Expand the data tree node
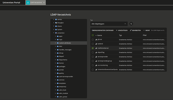The height and width of the screenshot is (100, 173). coord(55,46)
